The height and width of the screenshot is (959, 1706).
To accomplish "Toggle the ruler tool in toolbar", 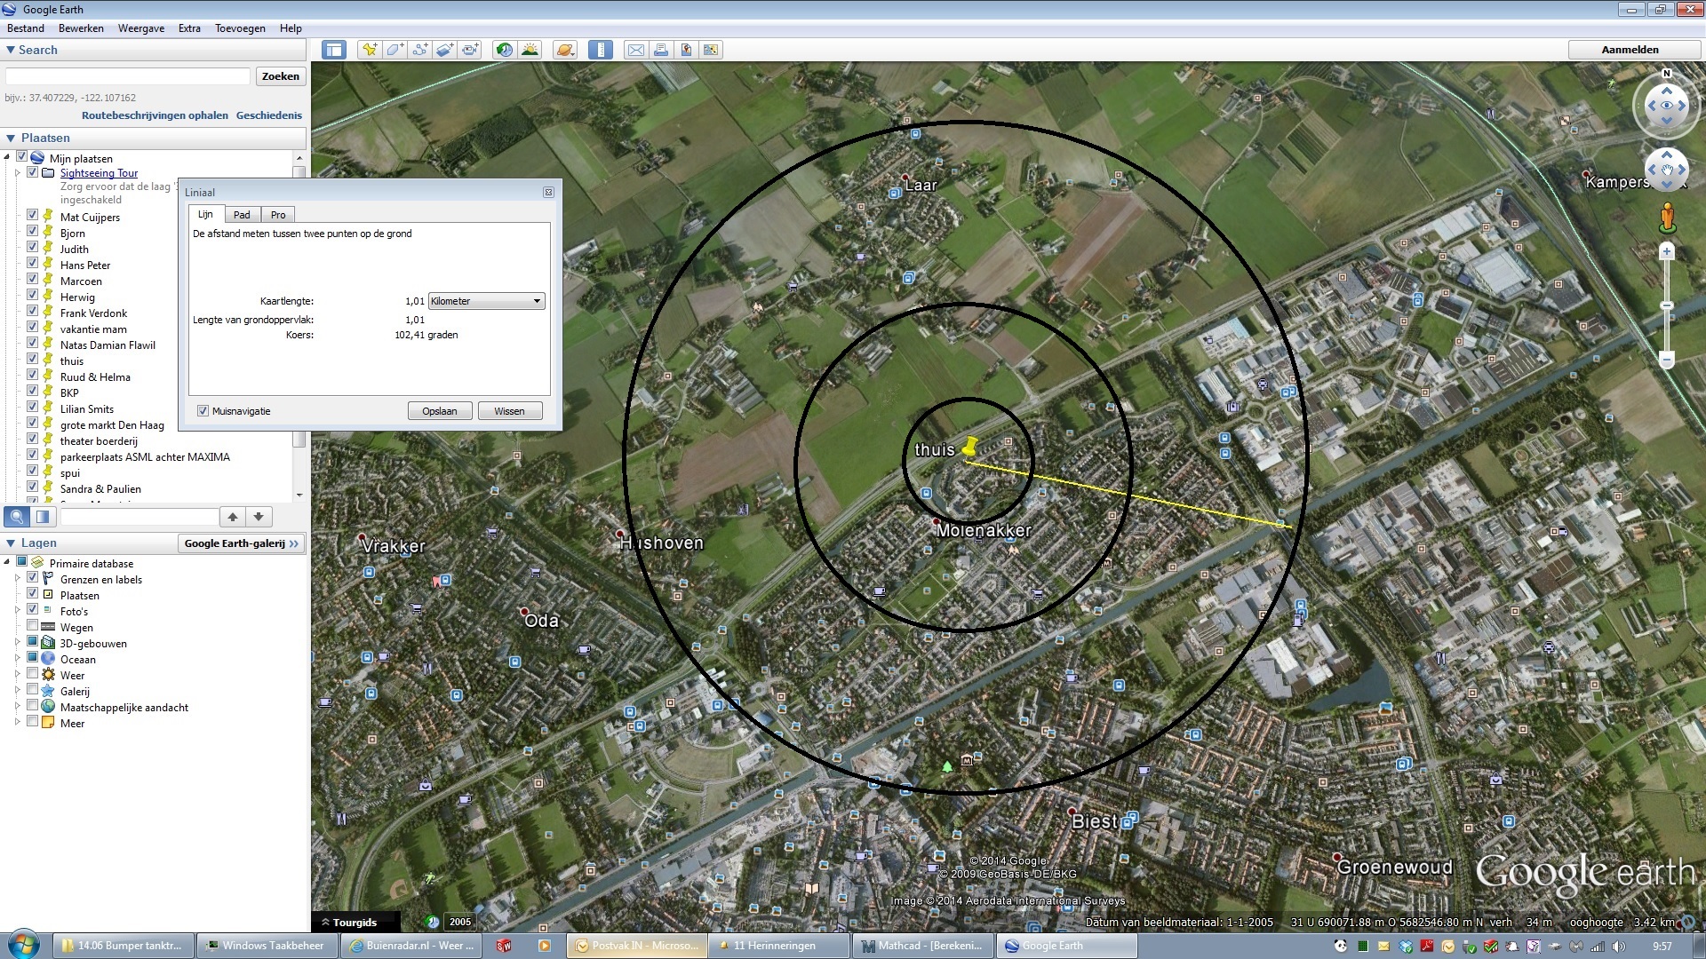I will tap(601, 50).
